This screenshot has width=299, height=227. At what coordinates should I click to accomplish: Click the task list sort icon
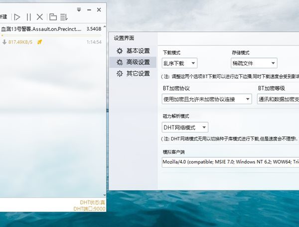point(64,17)
